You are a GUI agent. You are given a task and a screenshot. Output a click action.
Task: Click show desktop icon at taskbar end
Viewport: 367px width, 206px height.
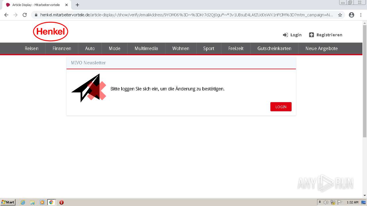pos(364,202)
